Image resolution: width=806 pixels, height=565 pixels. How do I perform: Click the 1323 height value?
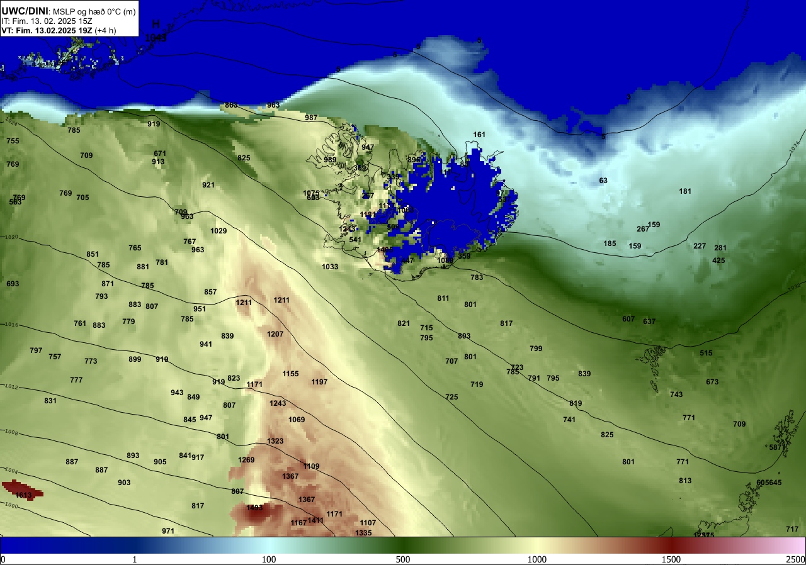(x=275, y=441)
